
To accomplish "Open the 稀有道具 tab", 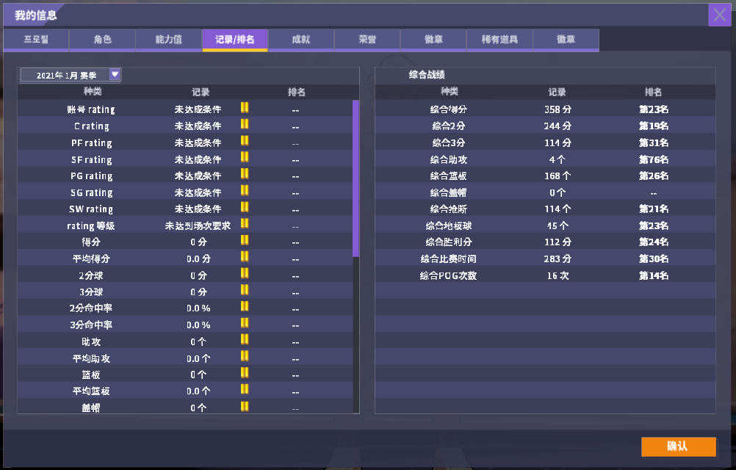I will 499,40.
